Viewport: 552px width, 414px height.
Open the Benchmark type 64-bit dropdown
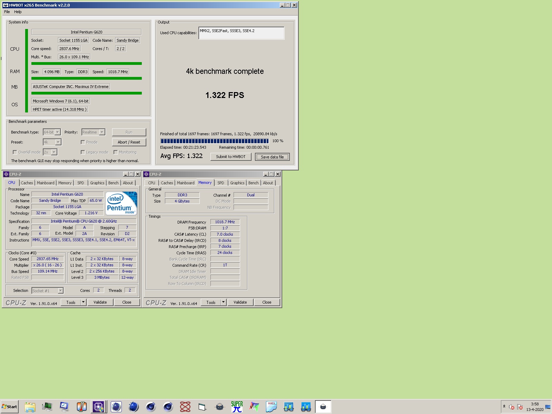click(52, 132)
